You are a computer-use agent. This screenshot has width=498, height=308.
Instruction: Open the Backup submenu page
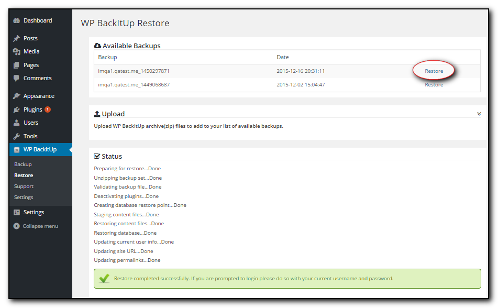click(x=23, y=164)
